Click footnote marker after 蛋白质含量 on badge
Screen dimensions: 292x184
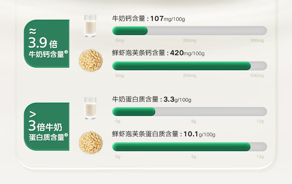66,135
